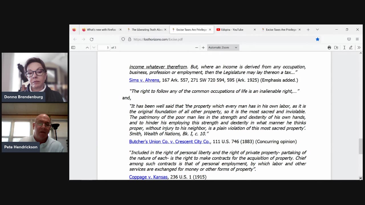This screenshot has height=205, width=365.
Task: Restore down the Firefox window
Action: 347,30
